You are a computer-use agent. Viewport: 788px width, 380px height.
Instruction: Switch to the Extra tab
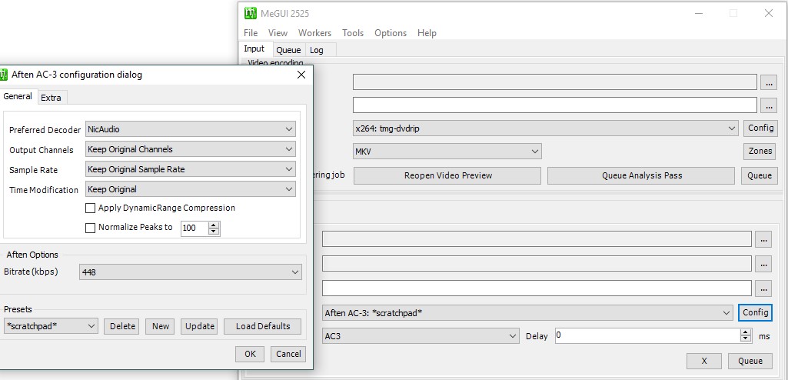52,98
